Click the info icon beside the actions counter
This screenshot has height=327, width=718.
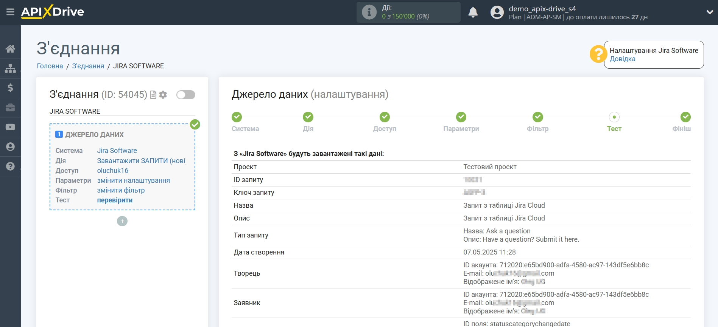(x=369, y=12)
